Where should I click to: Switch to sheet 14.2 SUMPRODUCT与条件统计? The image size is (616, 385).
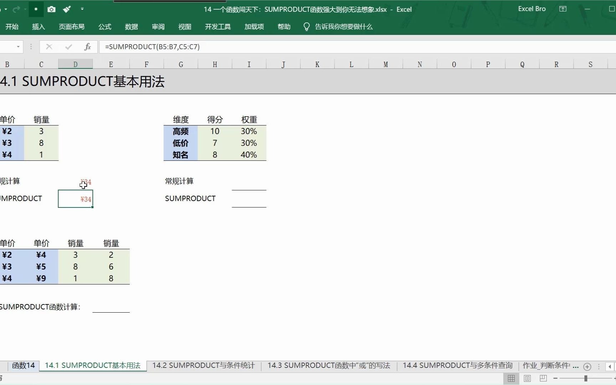[203, 365]
